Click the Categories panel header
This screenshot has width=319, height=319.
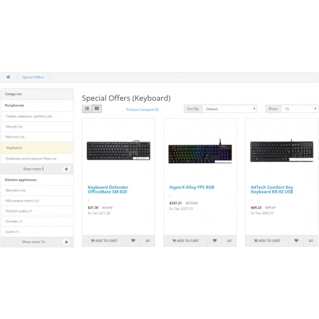[37, 94]
